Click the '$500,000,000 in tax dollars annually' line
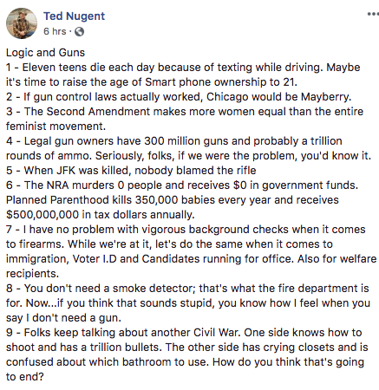This screenshot has width=379, height=390. tap(101, 215)
